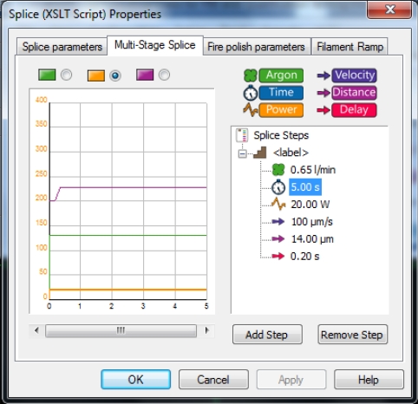
Task: Click the purple color swatch above graph
Action: 145,75
